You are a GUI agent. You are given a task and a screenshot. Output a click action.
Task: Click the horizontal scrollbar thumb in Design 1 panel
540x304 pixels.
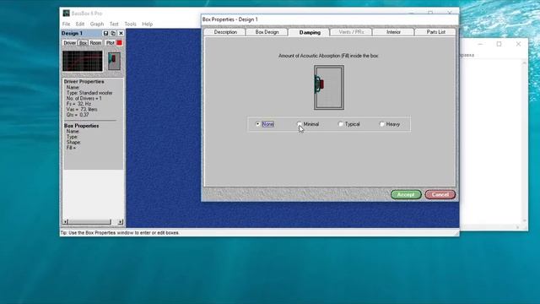click(89, 221)
